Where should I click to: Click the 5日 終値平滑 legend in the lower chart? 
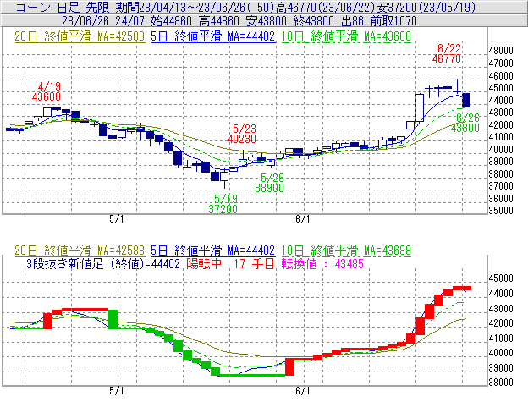(x=213, y=251)
